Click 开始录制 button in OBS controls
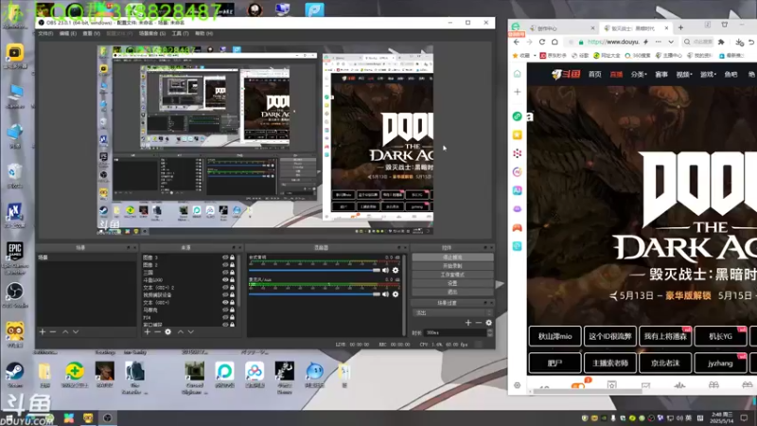The height and width of the screenshot is (426, 757). 452,266
